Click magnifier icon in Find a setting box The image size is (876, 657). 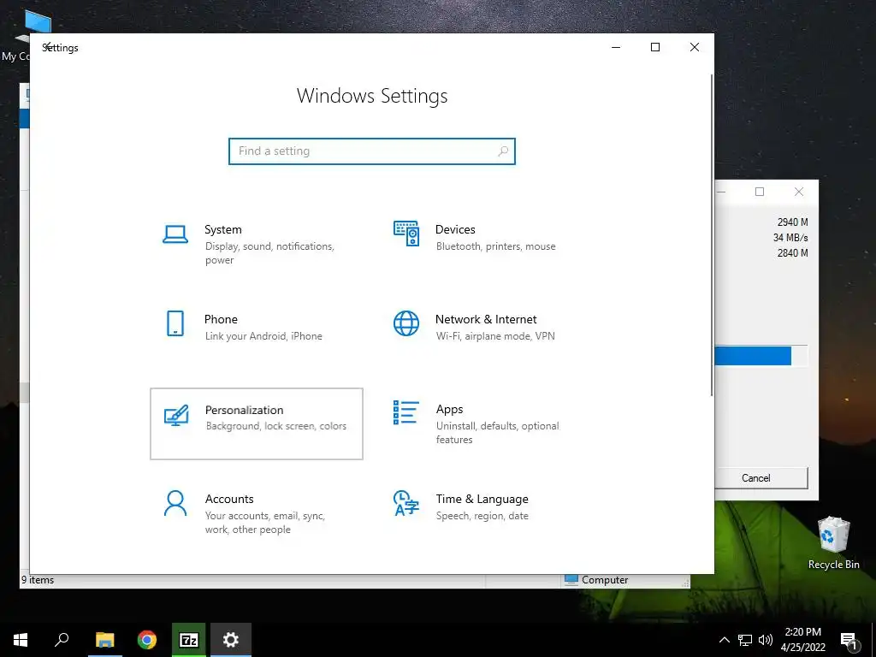point(503,151)
